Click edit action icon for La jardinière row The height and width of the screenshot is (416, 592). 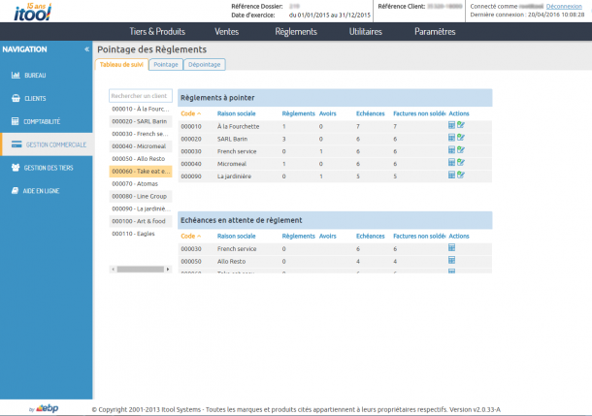point(461,176)
